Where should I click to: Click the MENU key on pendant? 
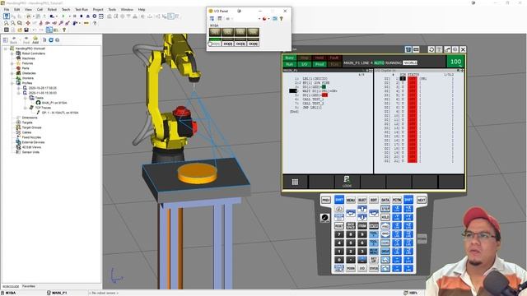click(x=351, y=200)
